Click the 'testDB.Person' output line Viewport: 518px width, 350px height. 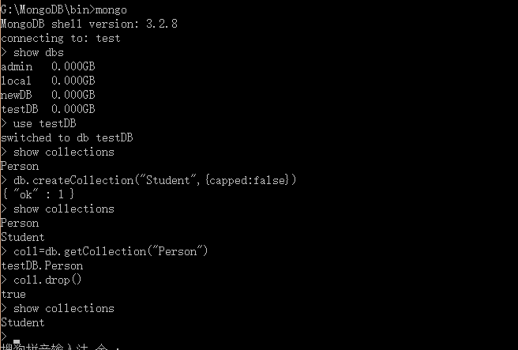42,265
